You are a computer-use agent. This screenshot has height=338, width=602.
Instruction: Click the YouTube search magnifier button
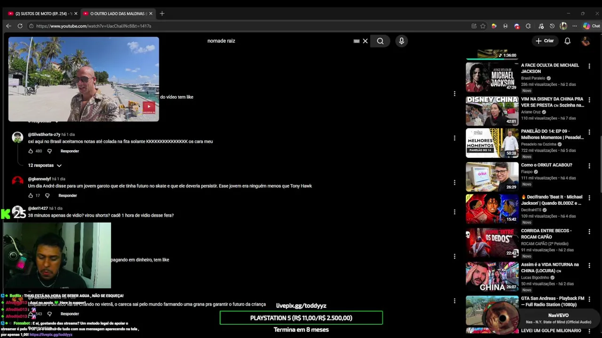tap(380, 41)
